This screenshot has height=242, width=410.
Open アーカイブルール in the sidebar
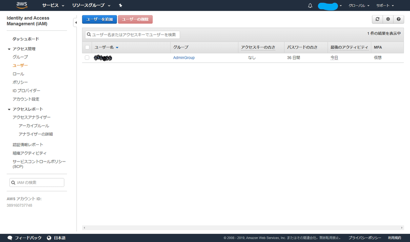click(x=34, y=126)
